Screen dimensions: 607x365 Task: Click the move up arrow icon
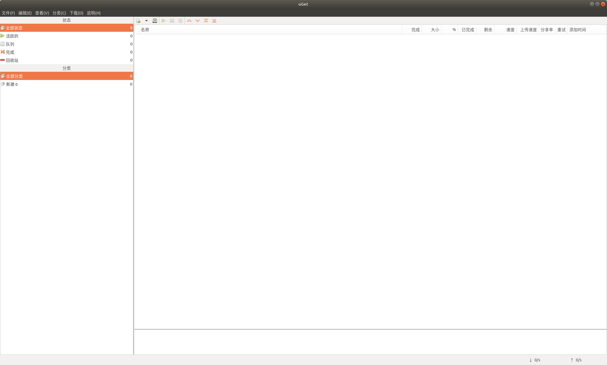point(189,21)
